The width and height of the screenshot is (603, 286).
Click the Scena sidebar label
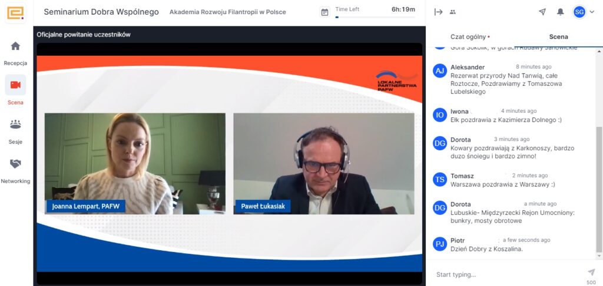tap(15, 102)
